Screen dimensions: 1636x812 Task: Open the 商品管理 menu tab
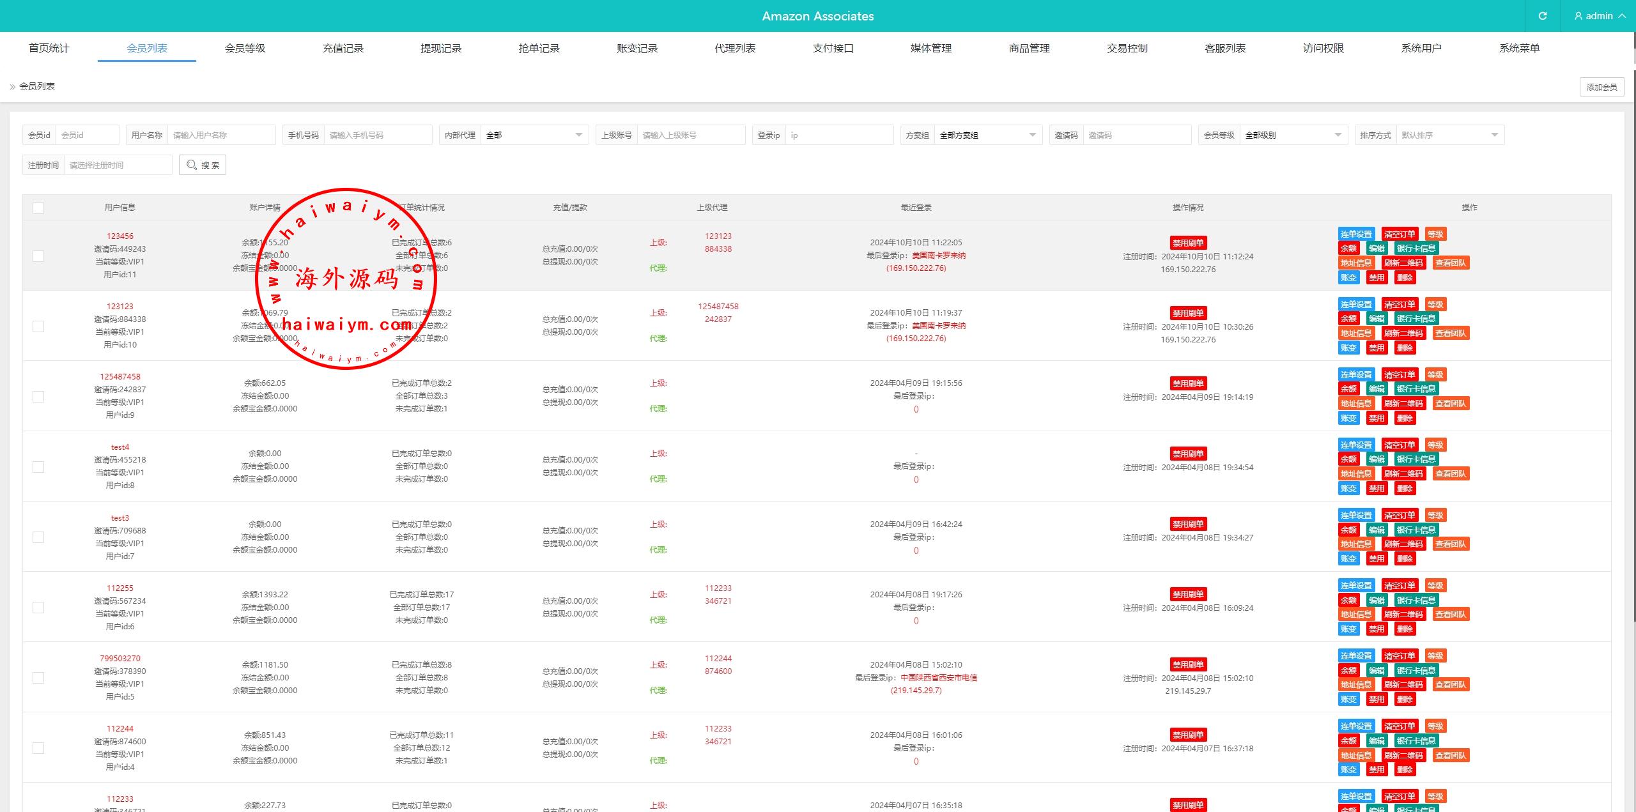click(1029, 48)
